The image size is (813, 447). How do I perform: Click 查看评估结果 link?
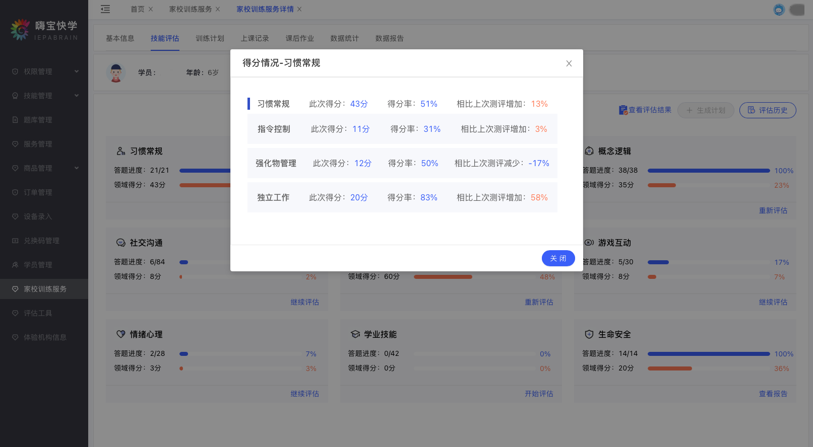(645, 110)
